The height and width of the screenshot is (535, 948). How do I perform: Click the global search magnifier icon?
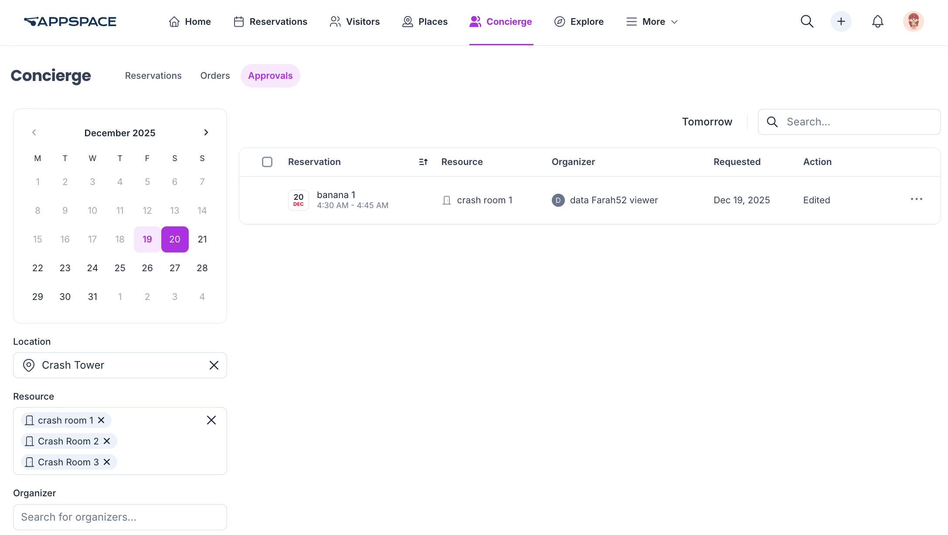[x=807, y=21]
